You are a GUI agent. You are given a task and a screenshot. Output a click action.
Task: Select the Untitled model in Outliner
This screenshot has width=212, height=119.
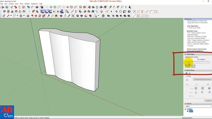[189, 109]
